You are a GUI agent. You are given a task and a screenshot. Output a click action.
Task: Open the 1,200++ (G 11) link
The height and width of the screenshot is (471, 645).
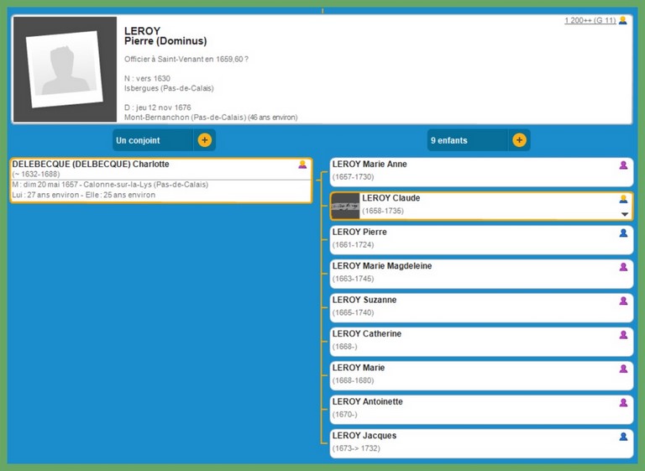pos(590,20)
